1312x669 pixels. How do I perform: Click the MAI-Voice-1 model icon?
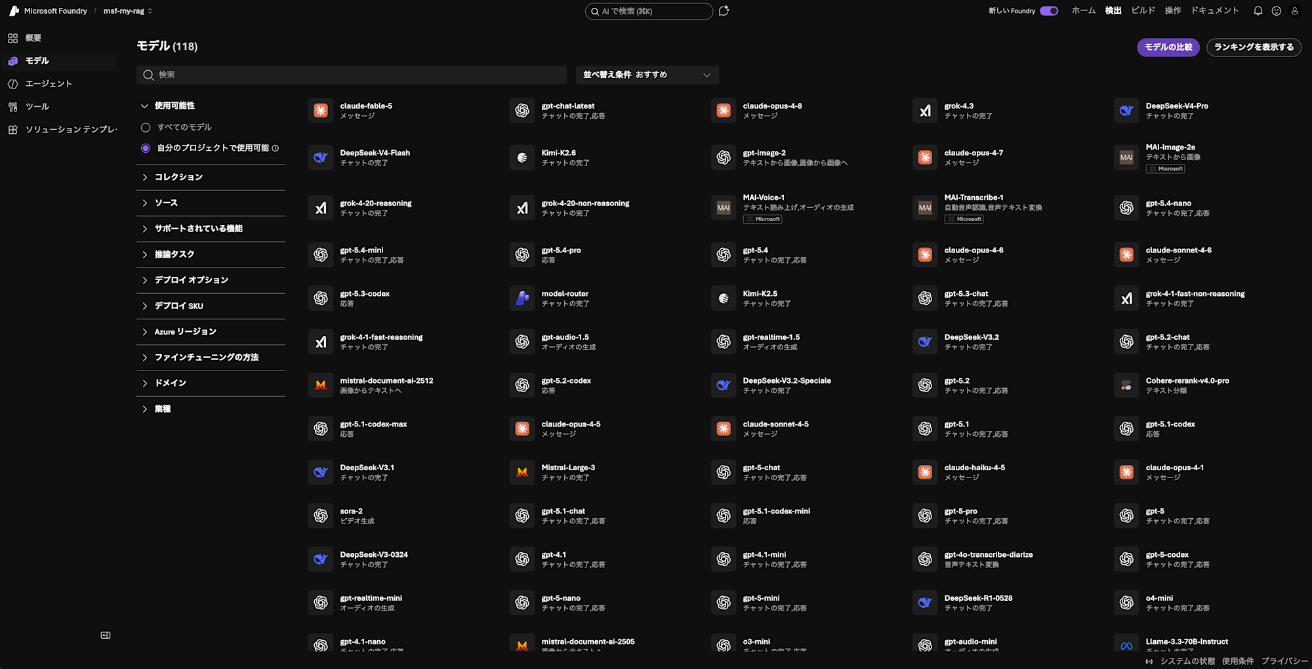(724, 208)
